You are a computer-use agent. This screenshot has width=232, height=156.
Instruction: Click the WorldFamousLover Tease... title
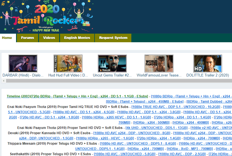pyautogui.click(x=159, y=75)
